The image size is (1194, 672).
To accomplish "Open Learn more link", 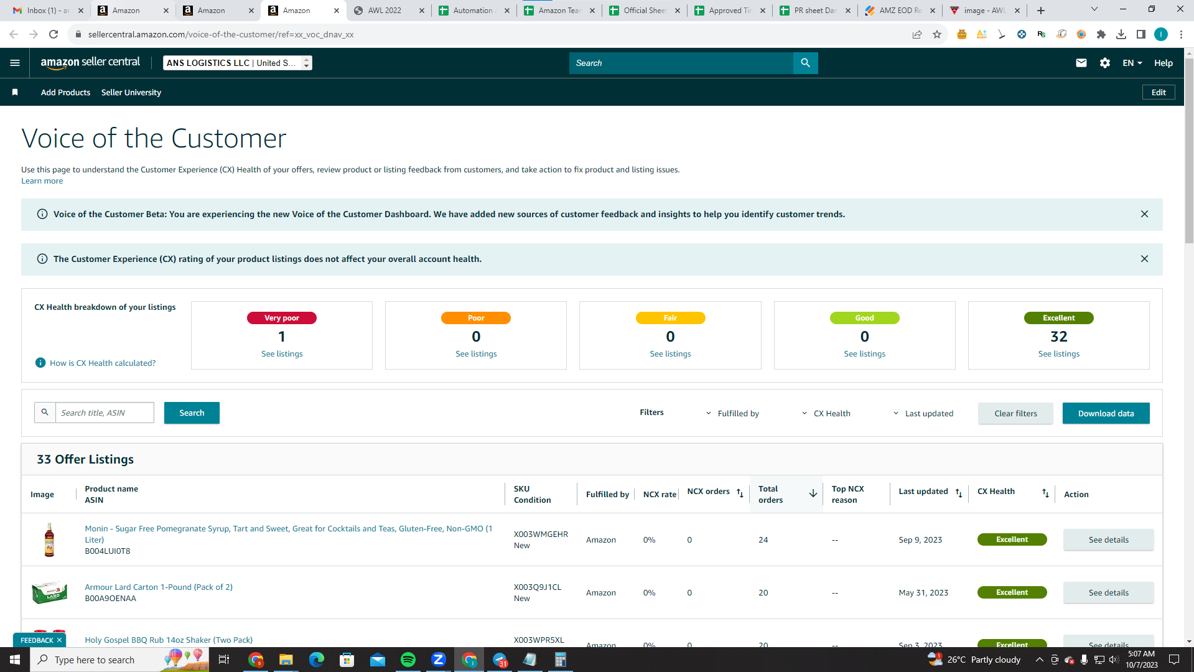I will pyautogui.click(x=42, y=180).
